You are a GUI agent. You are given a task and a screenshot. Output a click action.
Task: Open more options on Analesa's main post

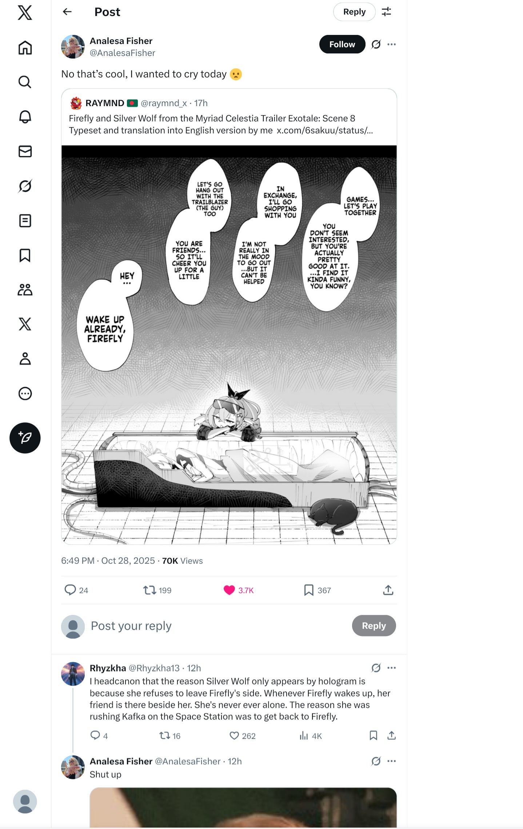(x=392, y=44)
